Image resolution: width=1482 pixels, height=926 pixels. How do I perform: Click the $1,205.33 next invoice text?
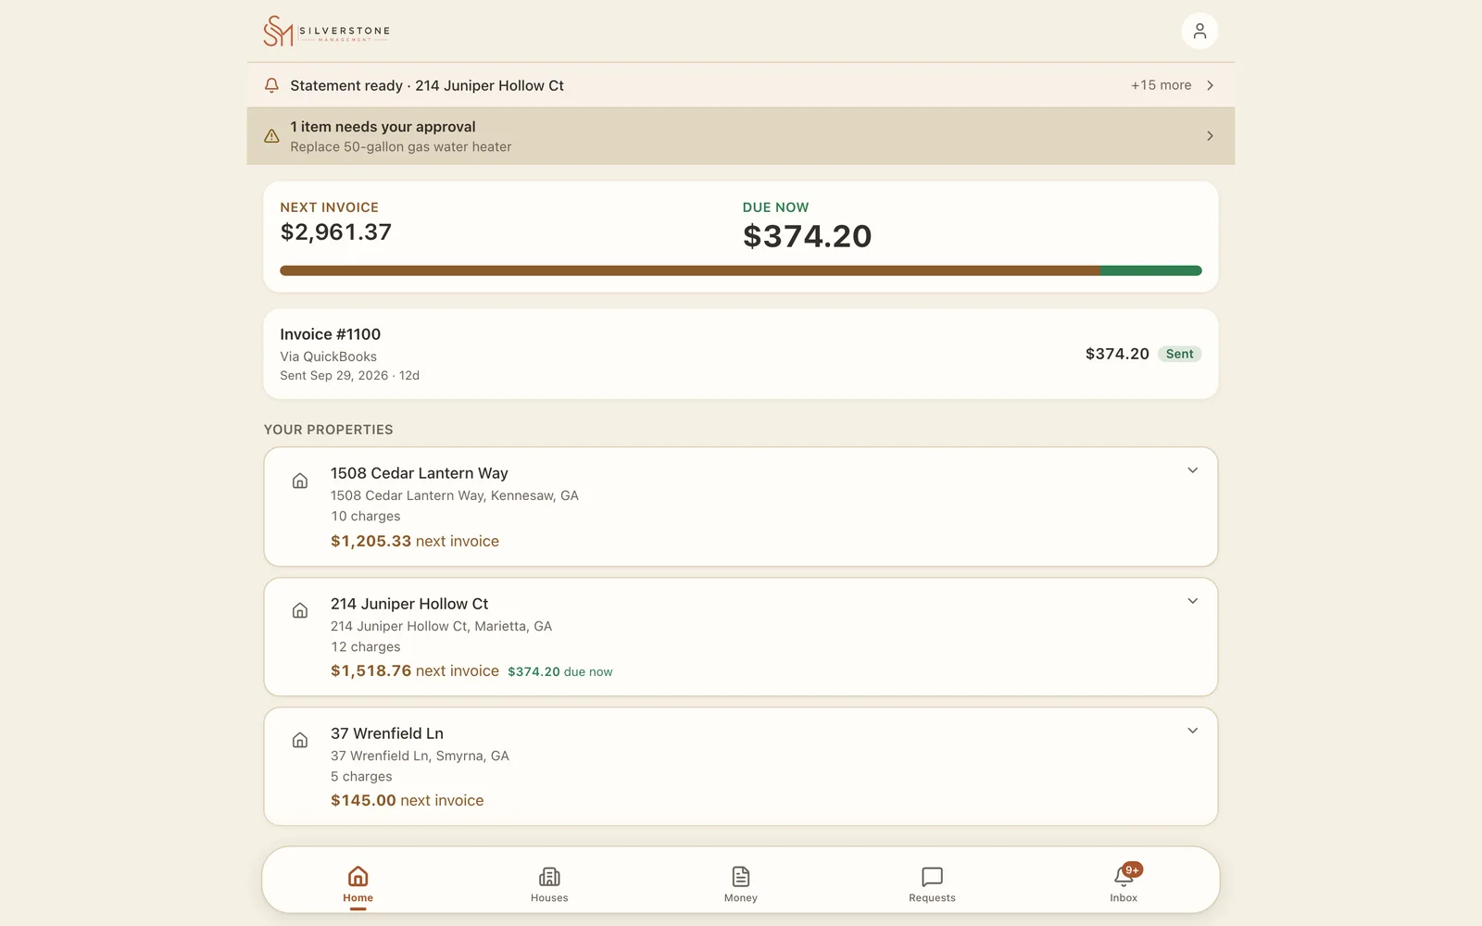415,541
